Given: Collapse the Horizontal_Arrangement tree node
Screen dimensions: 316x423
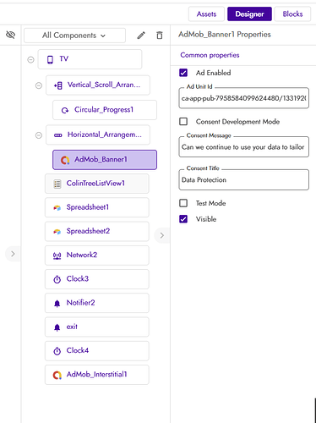Looking at the screenshot, I should click(39, 135).
